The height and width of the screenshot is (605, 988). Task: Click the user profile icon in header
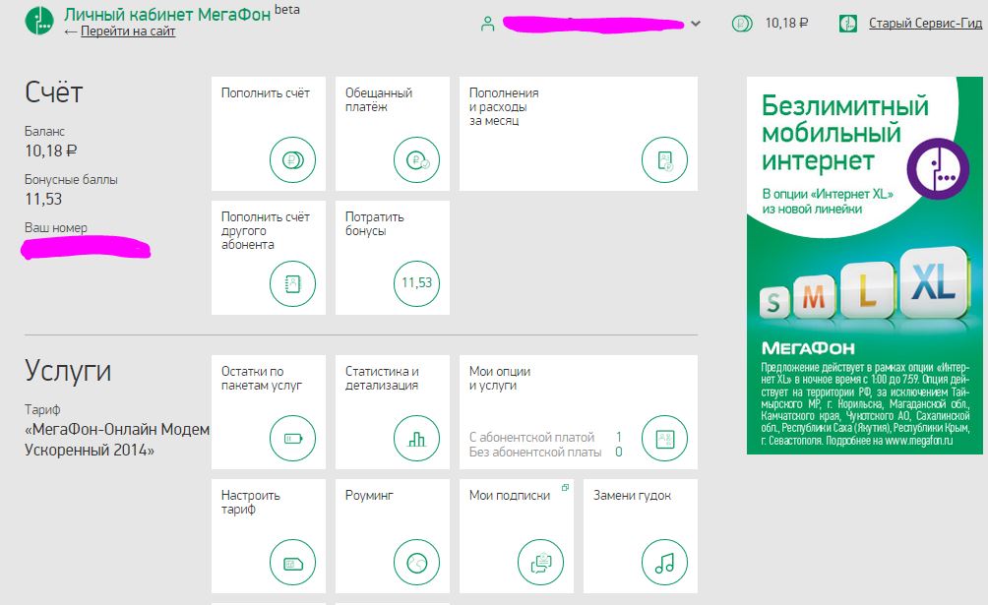tap(487, 25)
